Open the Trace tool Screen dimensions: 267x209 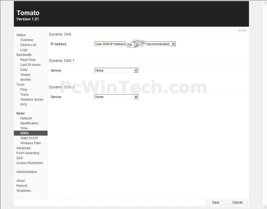click(x=24, y=95)
